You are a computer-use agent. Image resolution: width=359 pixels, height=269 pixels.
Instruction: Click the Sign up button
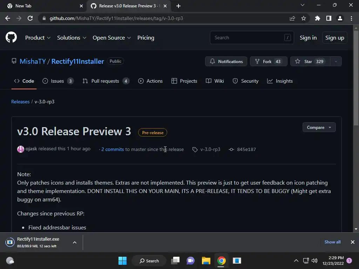tap(334, 38)
